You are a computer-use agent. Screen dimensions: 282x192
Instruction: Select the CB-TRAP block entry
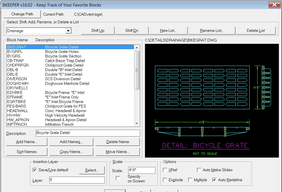(x=16, y=61)
